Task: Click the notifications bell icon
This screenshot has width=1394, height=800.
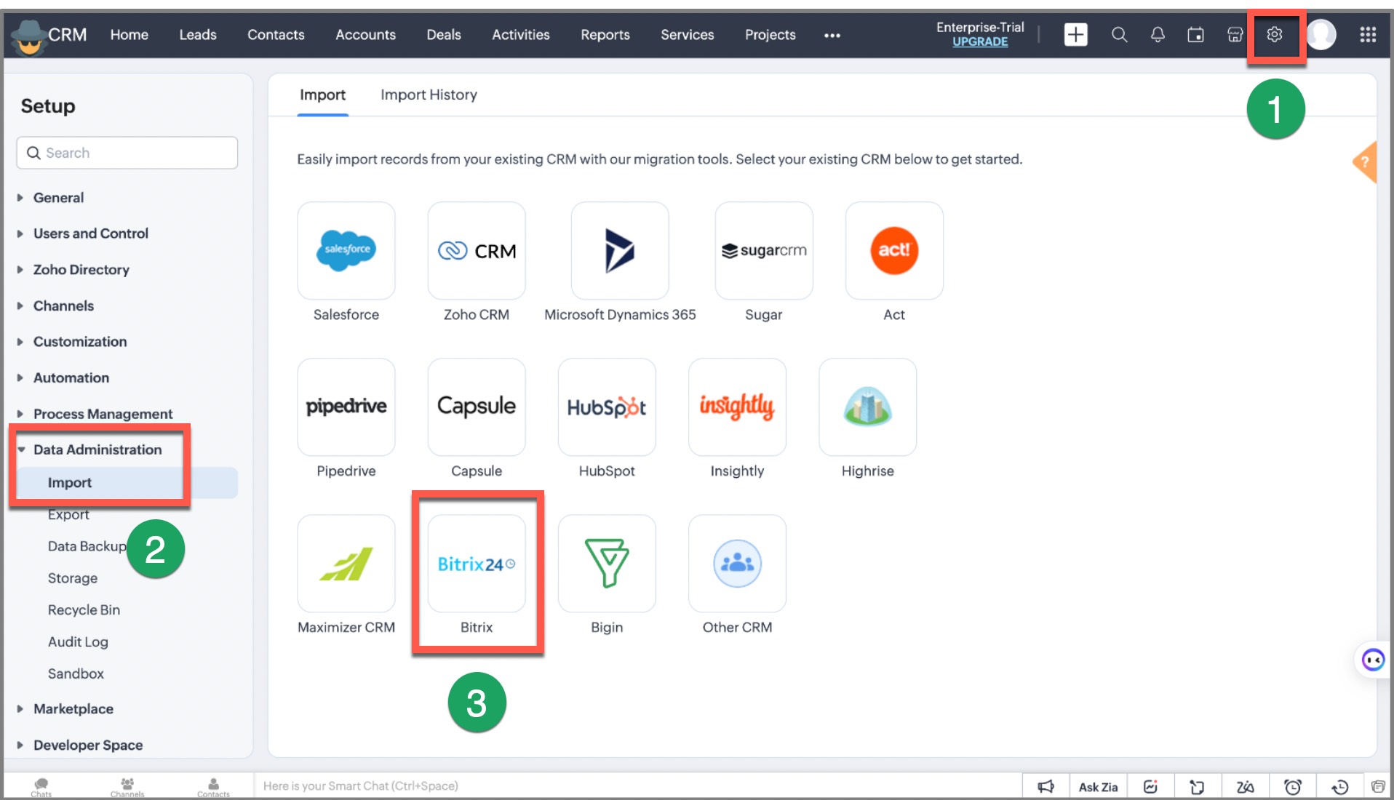Action: 1157,35
